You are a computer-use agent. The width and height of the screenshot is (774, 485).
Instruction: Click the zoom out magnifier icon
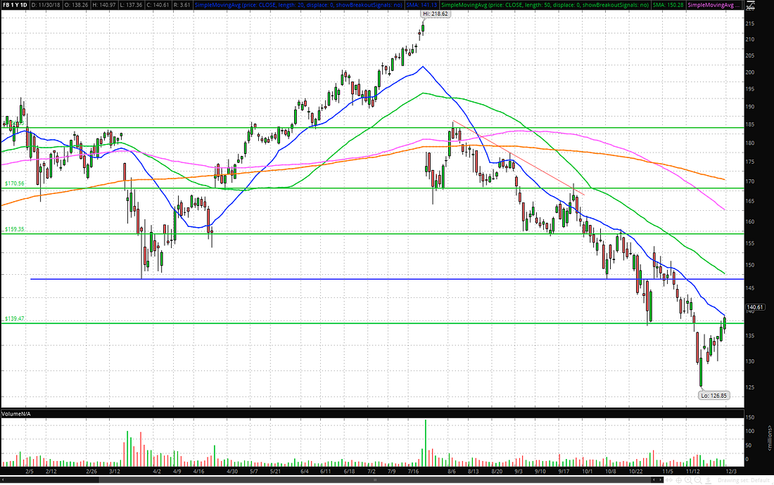[x=698, y=480]
